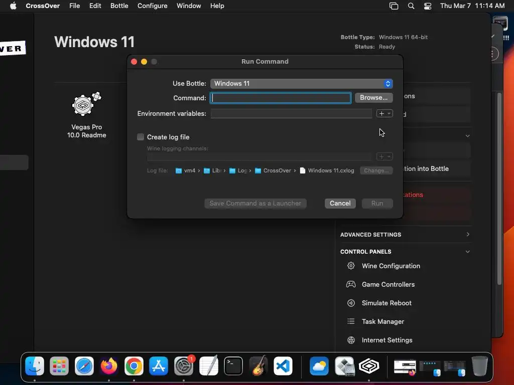
Task: Click the Environment variables field
Action: click(x=292, y=114)
